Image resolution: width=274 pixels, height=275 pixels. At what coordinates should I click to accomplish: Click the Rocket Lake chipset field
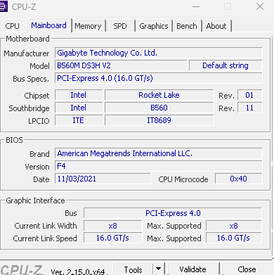pos(159,95)
